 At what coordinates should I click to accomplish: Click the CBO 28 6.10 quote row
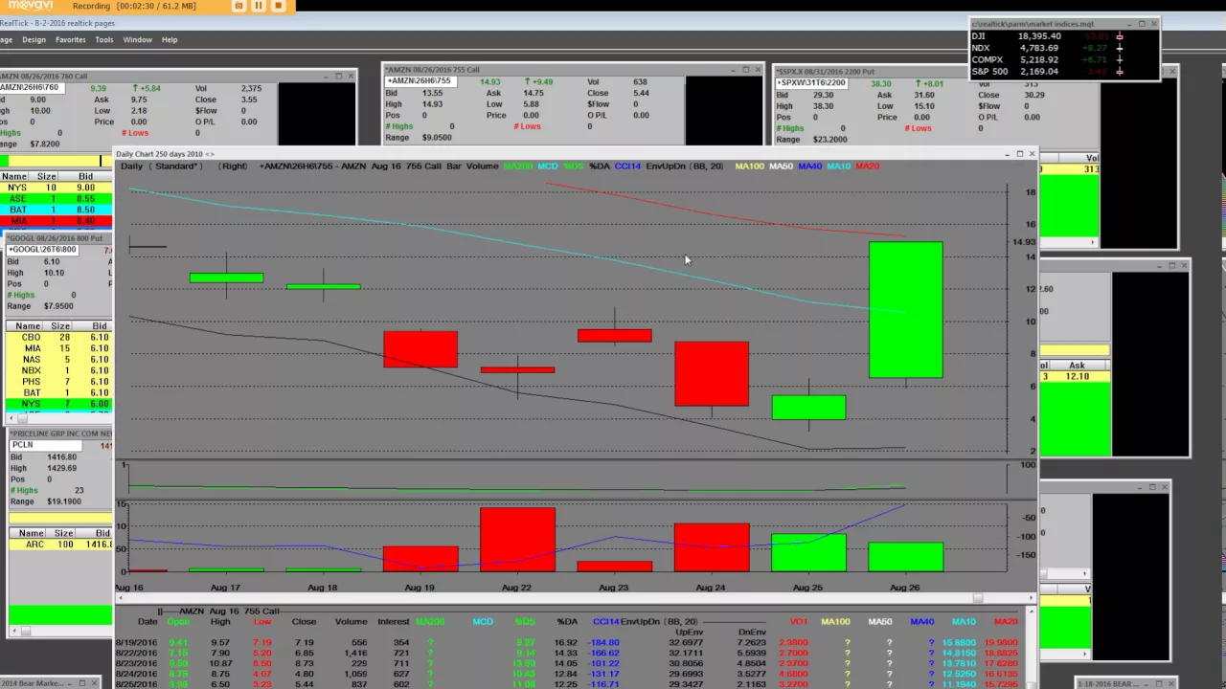click(59, 337)
